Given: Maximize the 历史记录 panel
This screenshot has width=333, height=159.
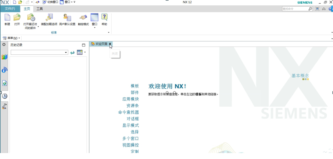Looking at the screenshot, I should tap(84, 45).
